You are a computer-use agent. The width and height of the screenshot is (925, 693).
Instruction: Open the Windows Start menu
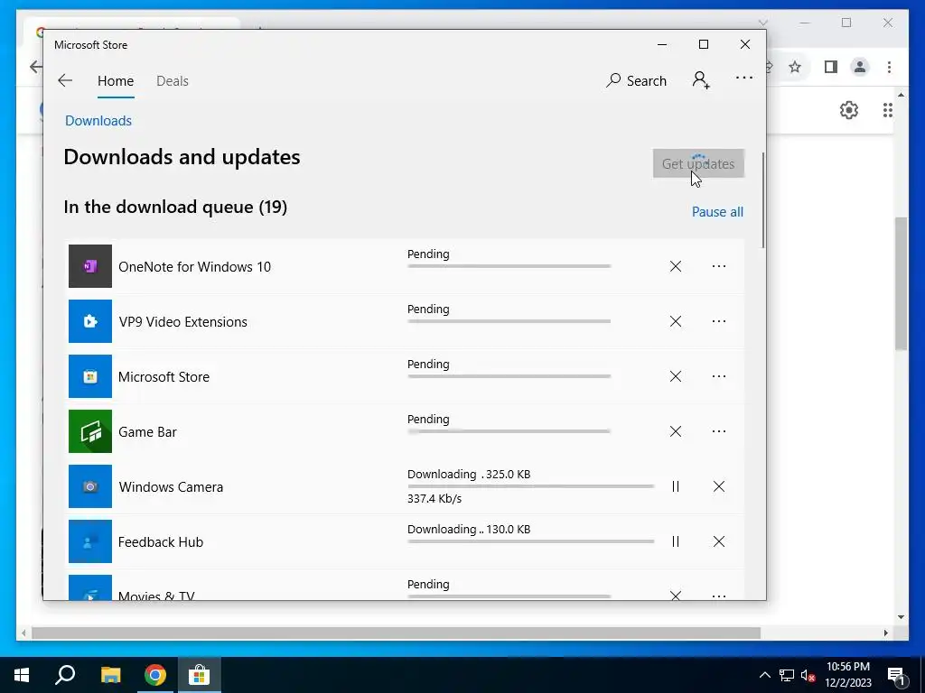tap(22, 675)
